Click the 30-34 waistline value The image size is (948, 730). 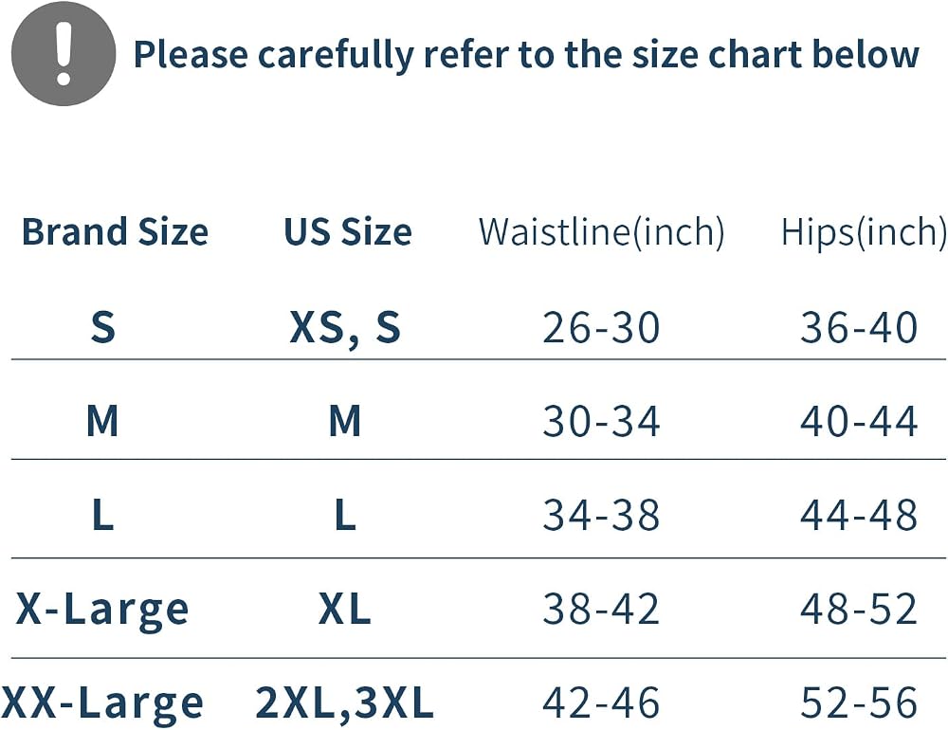click(x=601, y=421)
